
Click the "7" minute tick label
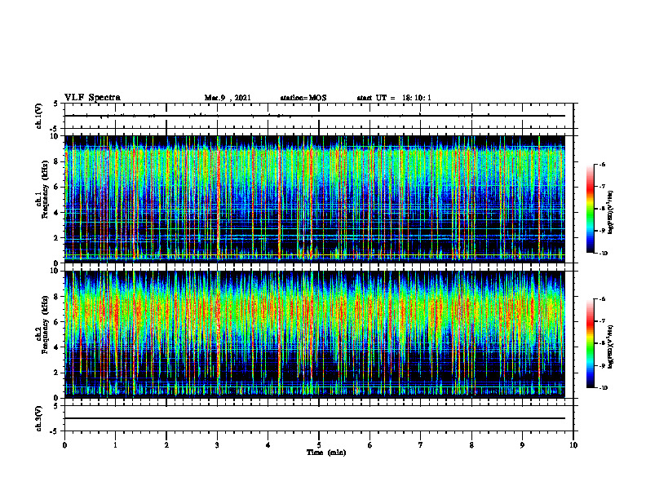(421, 445)
